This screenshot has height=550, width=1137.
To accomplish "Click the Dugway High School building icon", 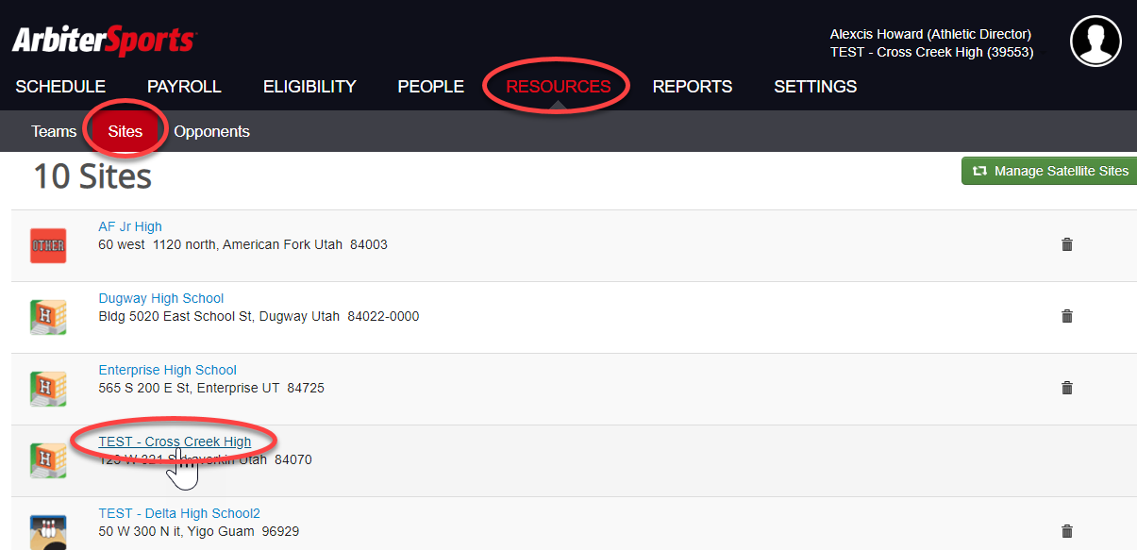I will 48,317.
